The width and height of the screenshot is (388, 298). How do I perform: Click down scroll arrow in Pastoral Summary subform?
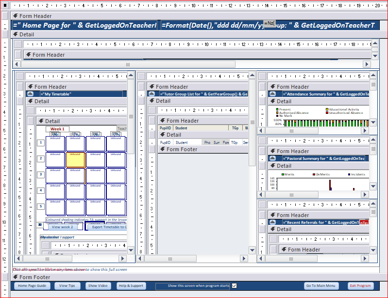(373, 186)
